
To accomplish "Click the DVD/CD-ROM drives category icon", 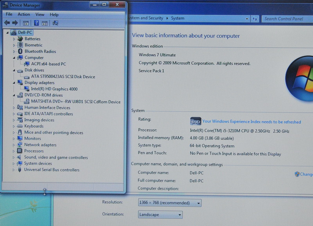I will coord(20,95).
